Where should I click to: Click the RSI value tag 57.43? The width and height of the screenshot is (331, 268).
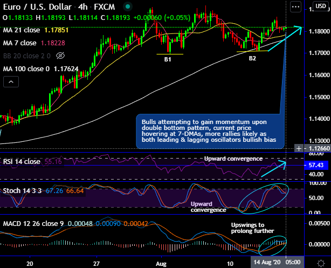pos(316,165)
